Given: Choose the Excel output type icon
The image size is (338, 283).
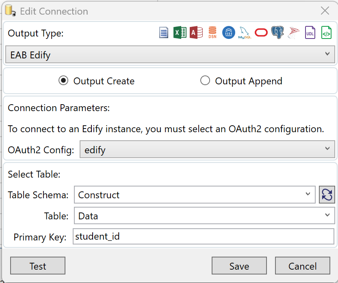Looking at the screenshot, I should tap(180, 32).
